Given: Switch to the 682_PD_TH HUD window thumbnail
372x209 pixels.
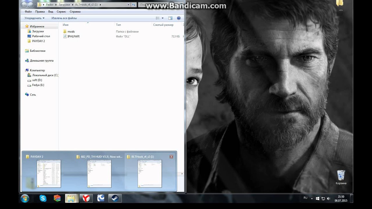Looking at the screenshot, I should (x=99, y=174).
